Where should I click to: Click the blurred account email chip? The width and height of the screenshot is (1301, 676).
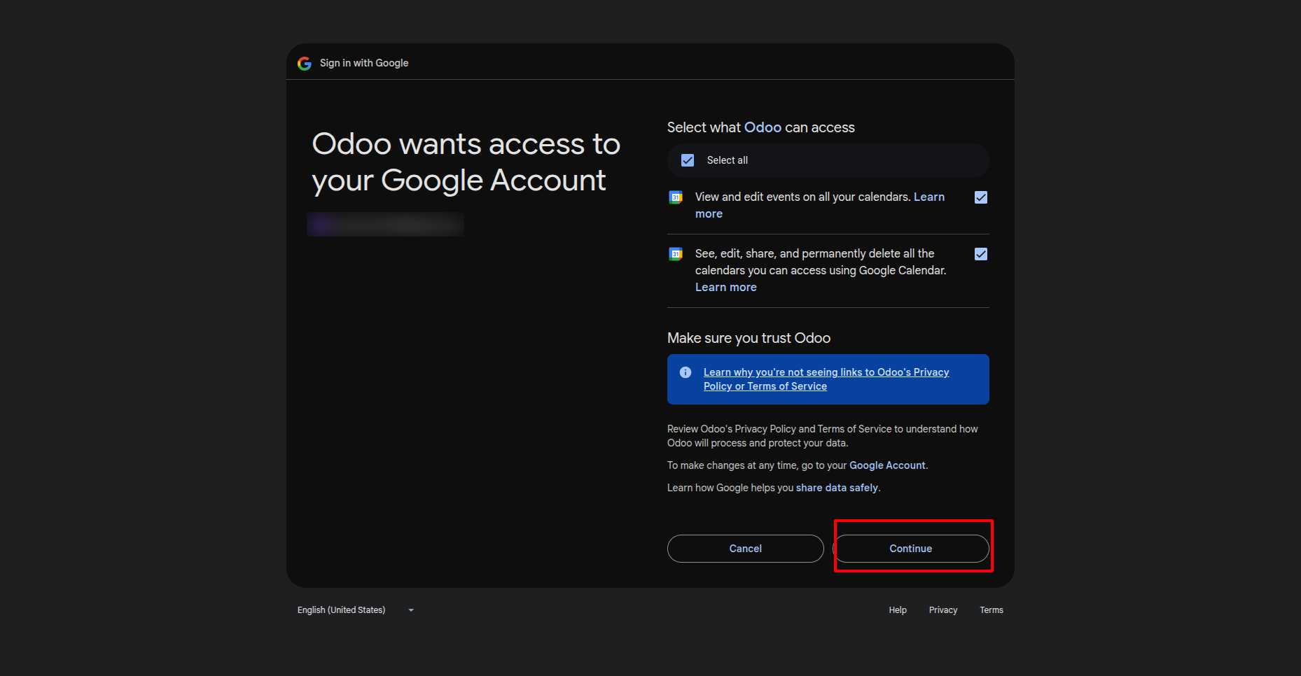click(x=386, y=224)
